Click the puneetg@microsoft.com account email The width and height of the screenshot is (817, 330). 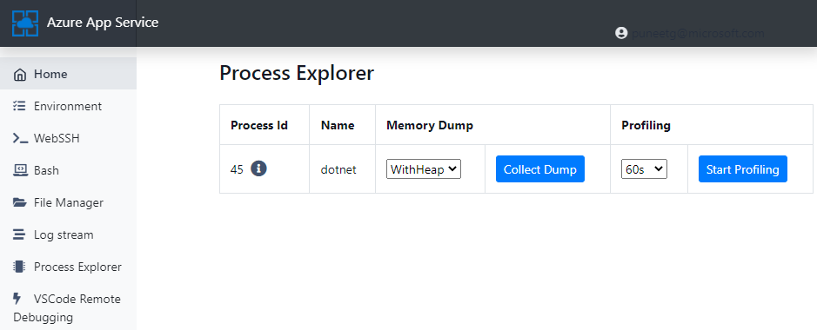pyautogui.click(x=698, y=33)
